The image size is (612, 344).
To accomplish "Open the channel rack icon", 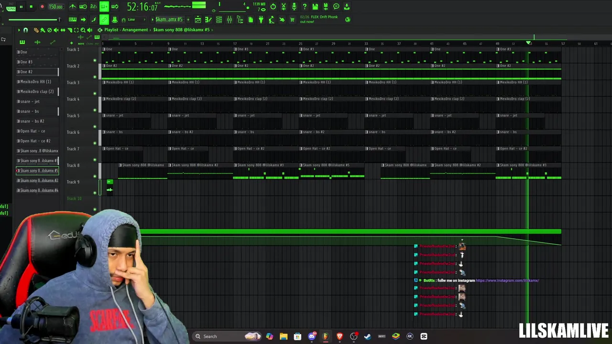I will (219, 20).
